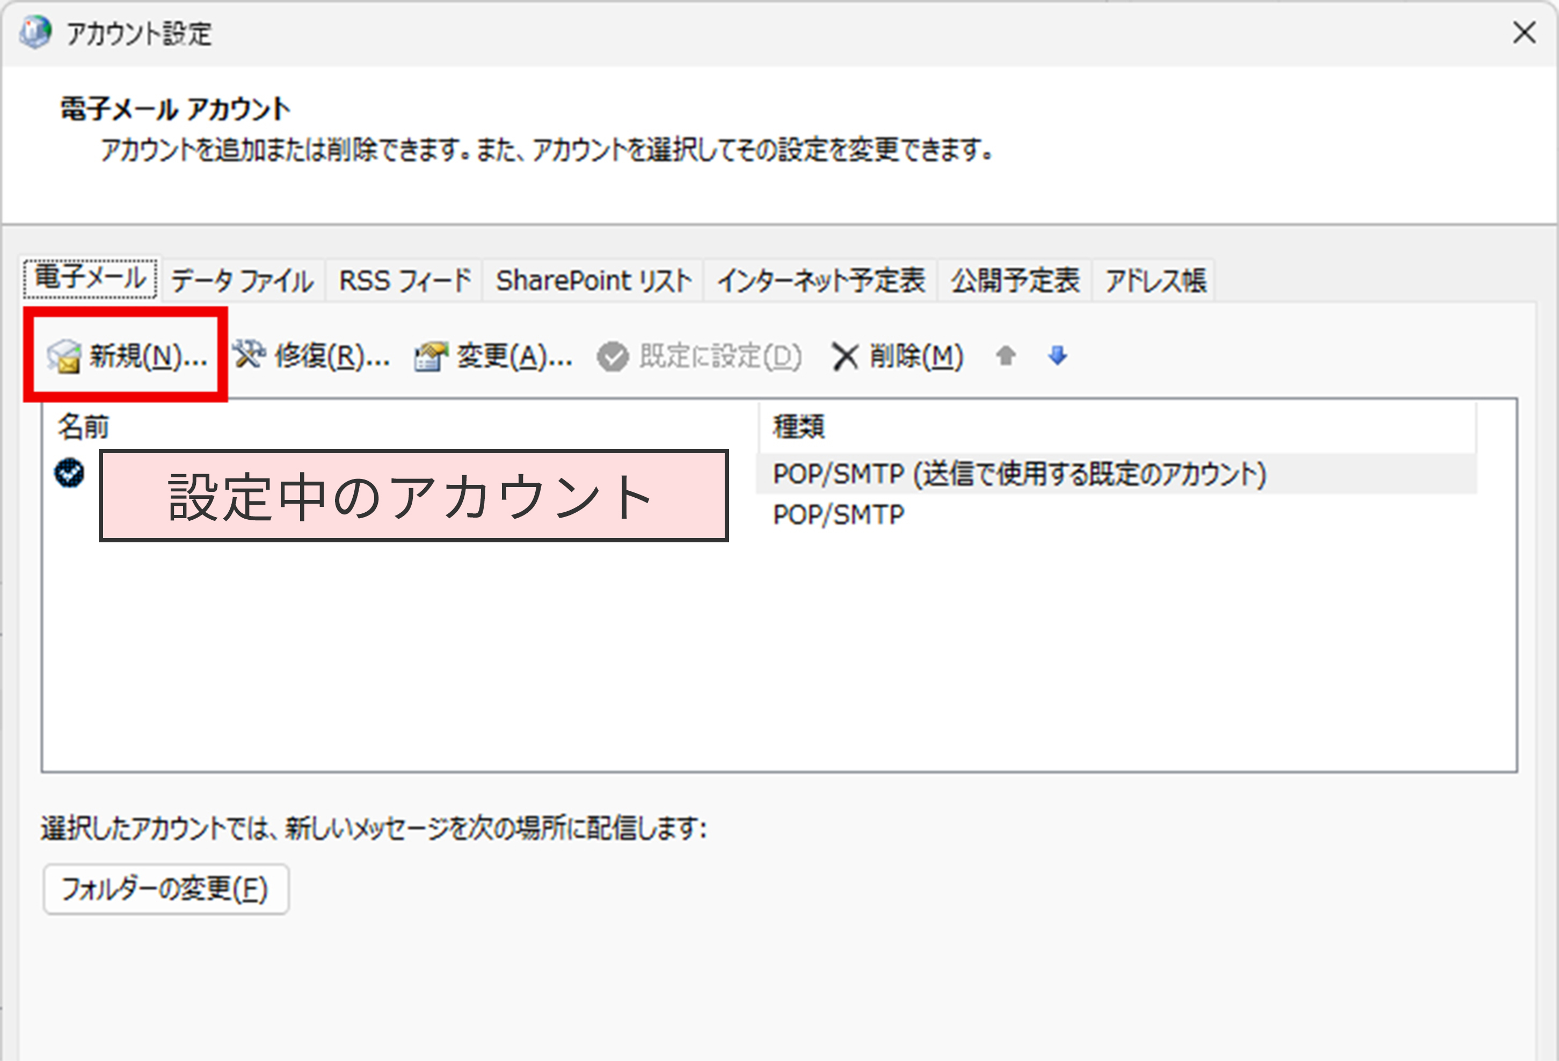Go to the インターネット予定表 tab
Screen dimensions: 1559x1061
tap(820, 280)
